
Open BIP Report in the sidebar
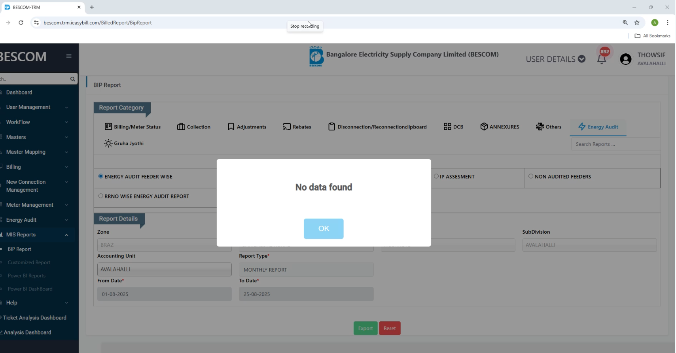coord(19,249)
